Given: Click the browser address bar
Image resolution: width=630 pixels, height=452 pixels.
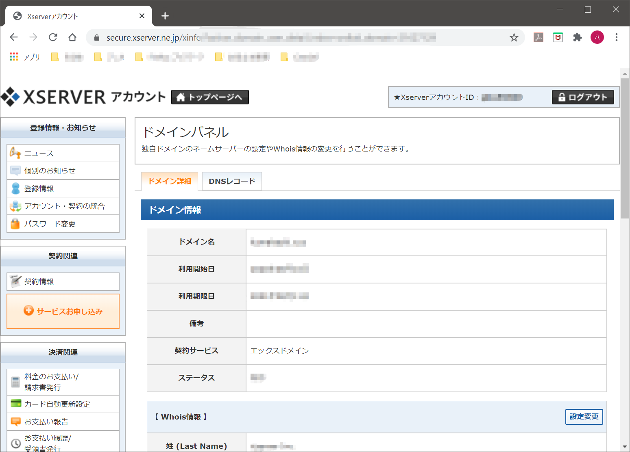Looking at the screenshot, I should (305, 38).
